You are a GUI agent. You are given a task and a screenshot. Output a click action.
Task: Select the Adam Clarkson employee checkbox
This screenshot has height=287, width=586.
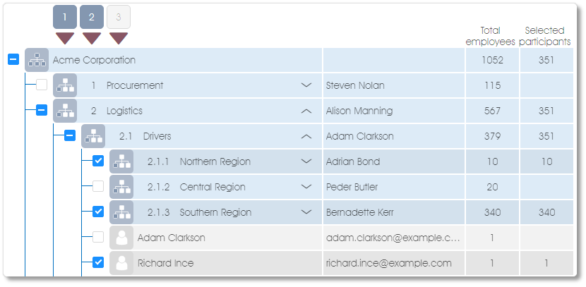(98, 237)
